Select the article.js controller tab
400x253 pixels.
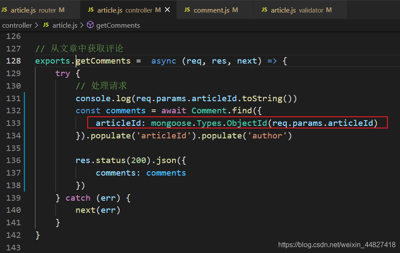128,10
